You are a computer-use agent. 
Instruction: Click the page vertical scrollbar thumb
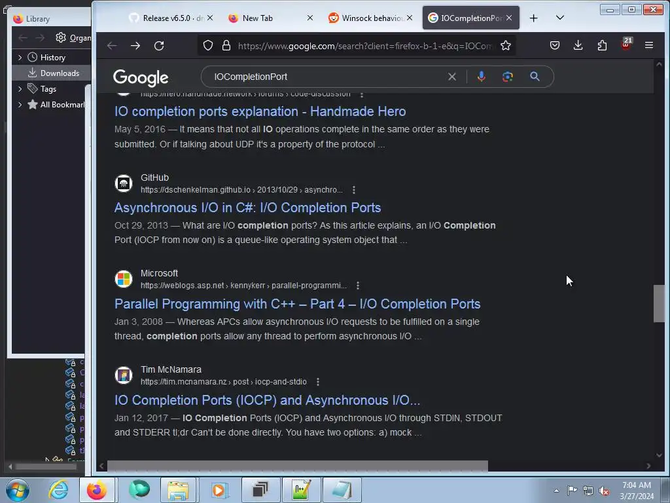point(659,303)
